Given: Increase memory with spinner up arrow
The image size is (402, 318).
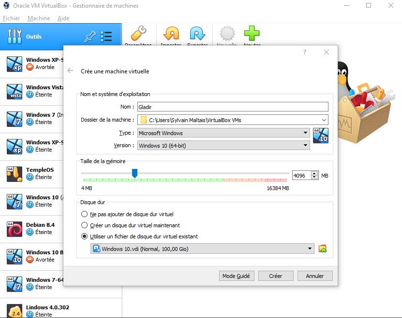Looking at the screenshot, I should click(x=314, y=173).
